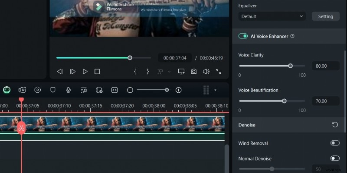Zoom out timeline with minus button
347x173 pixels.
pos(130,90)
